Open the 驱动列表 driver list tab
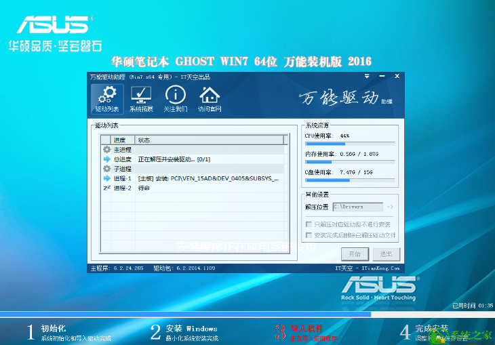 click(x=107, y=99)
